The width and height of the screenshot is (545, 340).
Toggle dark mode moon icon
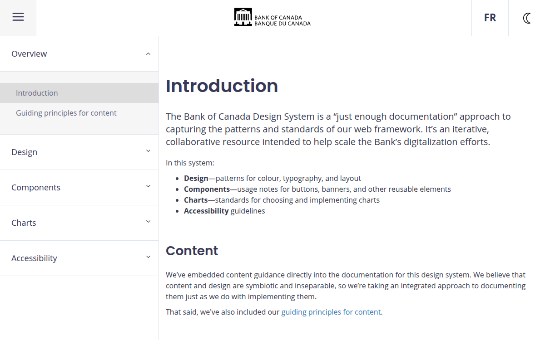click(x=527, y=18)
